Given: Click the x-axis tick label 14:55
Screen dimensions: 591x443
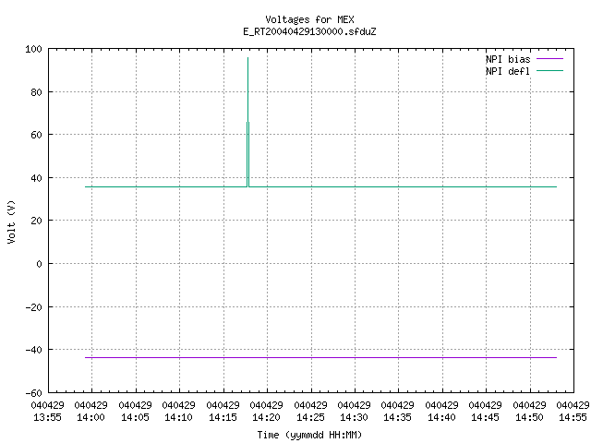Looking at the screenshot, I should tap(573, 417).
